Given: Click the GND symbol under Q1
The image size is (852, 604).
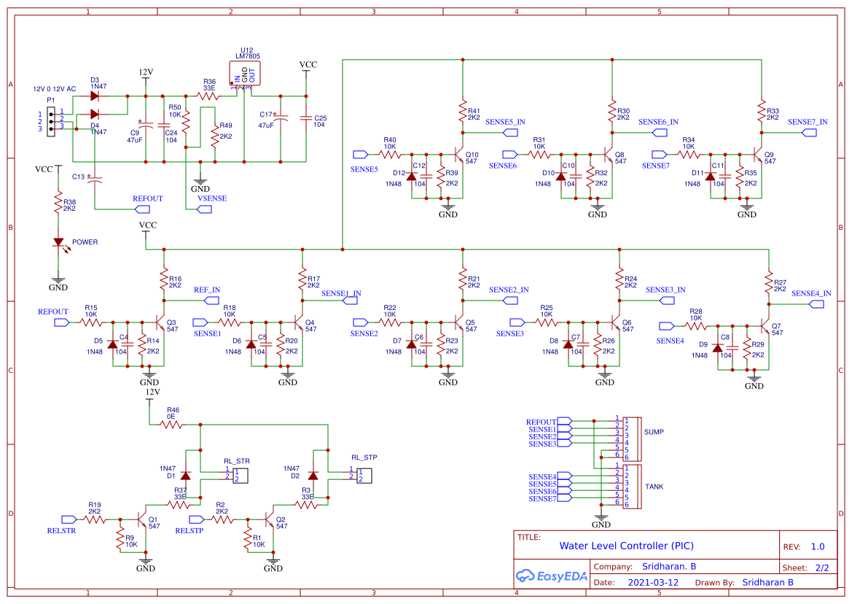Looking at the screenshot, I should point(146,562).
